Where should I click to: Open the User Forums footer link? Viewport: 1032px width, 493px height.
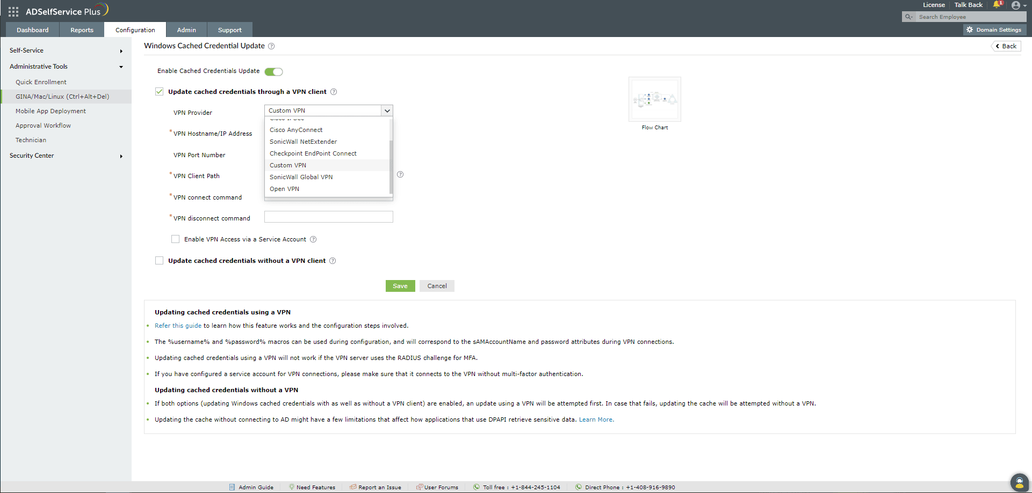click(441, 488)
